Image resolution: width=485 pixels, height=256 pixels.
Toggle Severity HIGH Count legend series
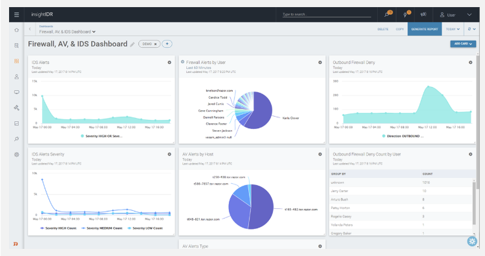pyautogui.click(x=58, y=228)
